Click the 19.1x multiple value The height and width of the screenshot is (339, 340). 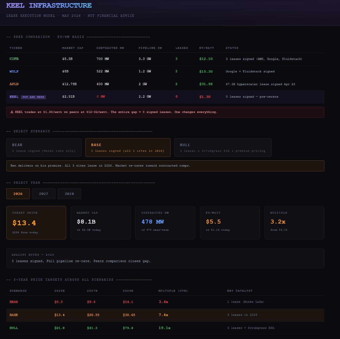[164, 328]
